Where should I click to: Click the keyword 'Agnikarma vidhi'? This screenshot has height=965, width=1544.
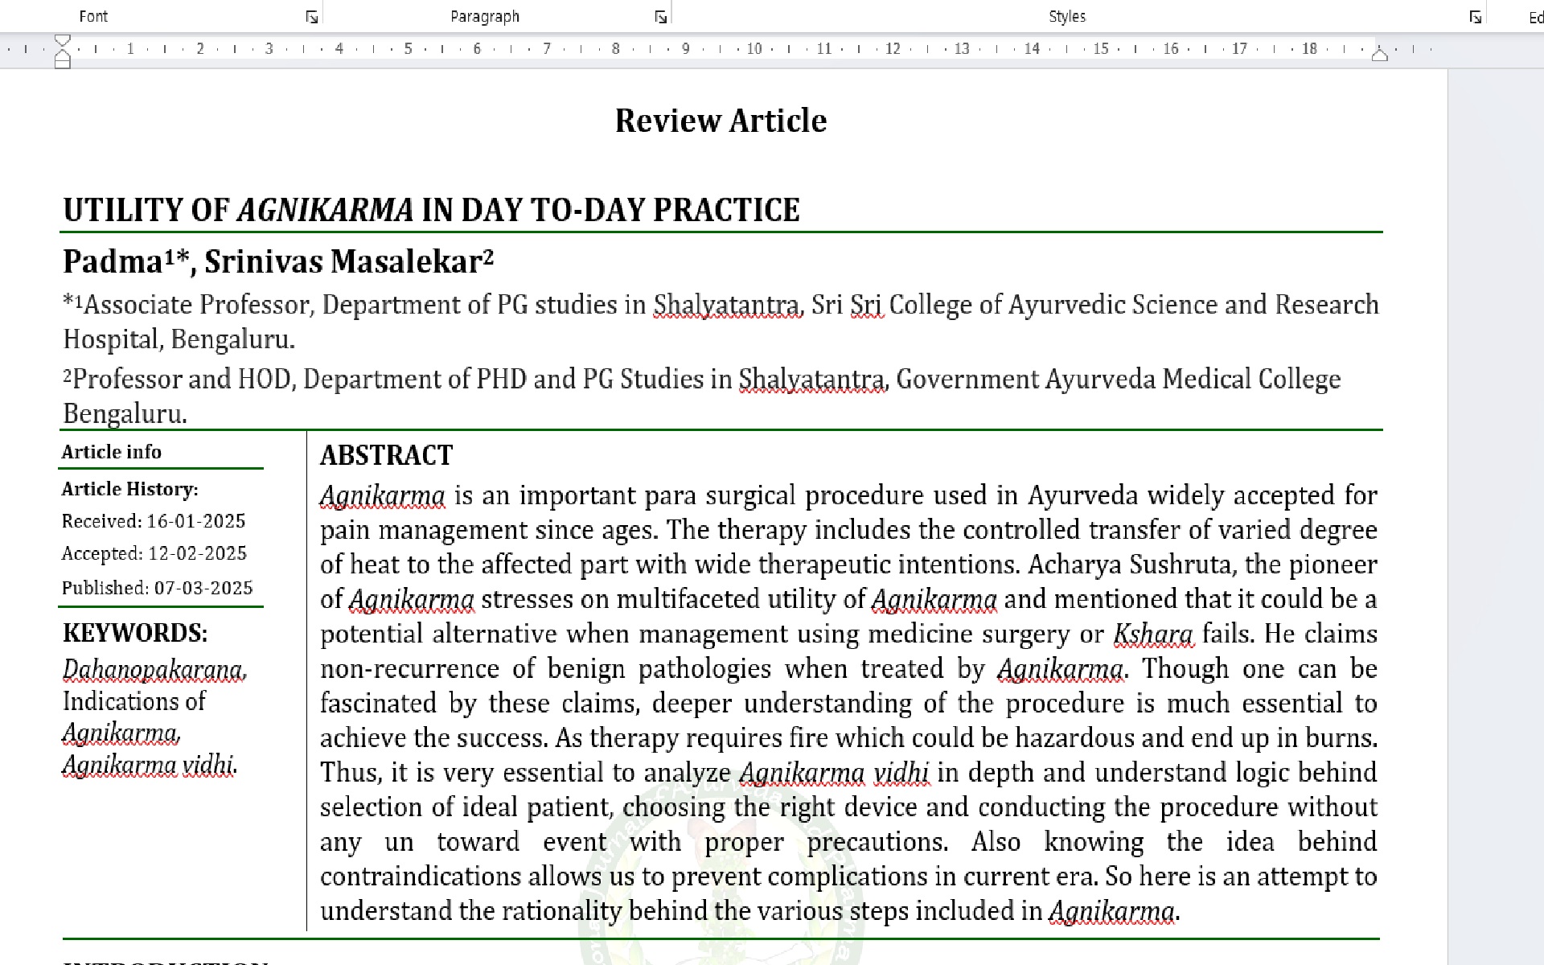[148, 765]
